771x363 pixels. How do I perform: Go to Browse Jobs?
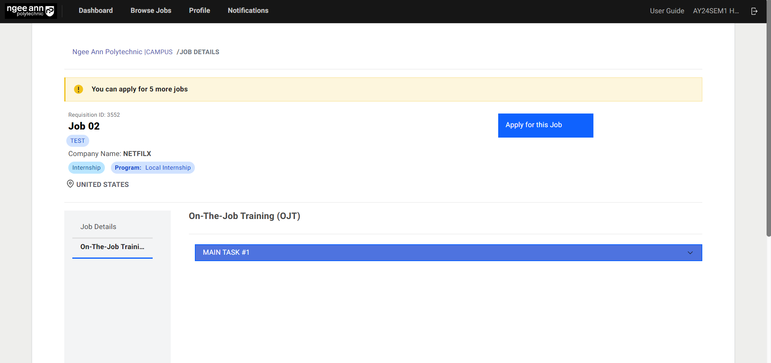151,11
